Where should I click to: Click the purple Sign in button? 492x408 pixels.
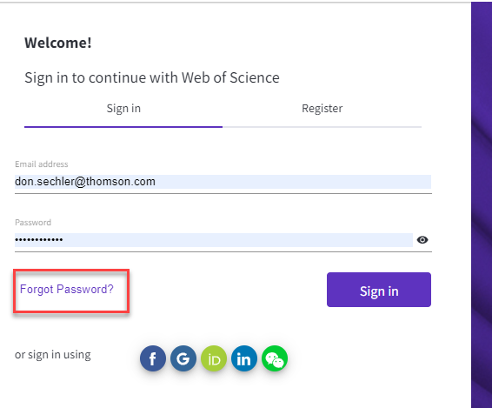click(379, 290)
